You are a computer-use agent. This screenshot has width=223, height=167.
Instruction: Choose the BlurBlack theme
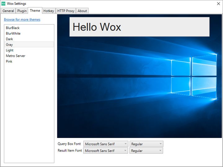(x=29, y=28)
